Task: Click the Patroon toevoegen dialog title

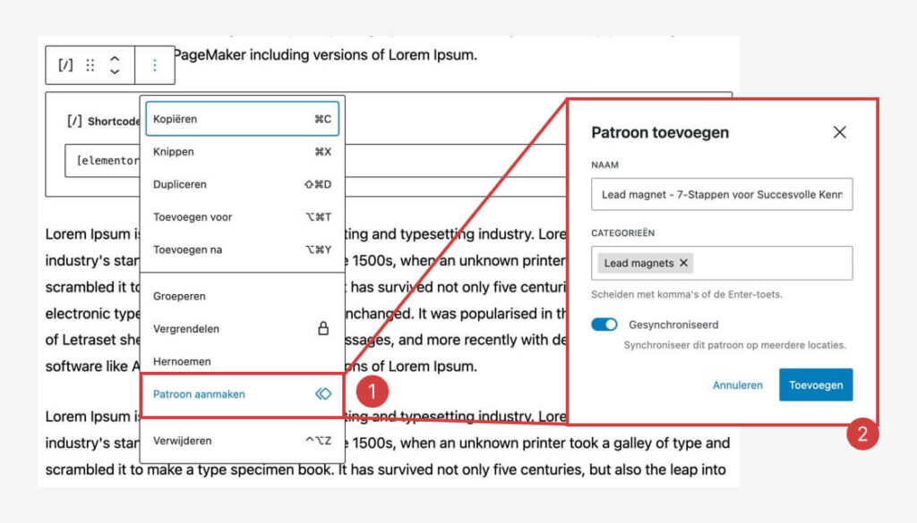Action: pyautogui.click(x=660, y=132)
